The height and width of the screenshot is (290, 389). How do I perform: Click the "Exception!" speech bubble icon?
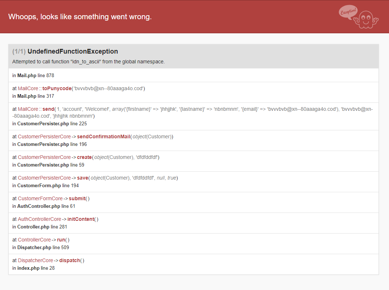348,12
